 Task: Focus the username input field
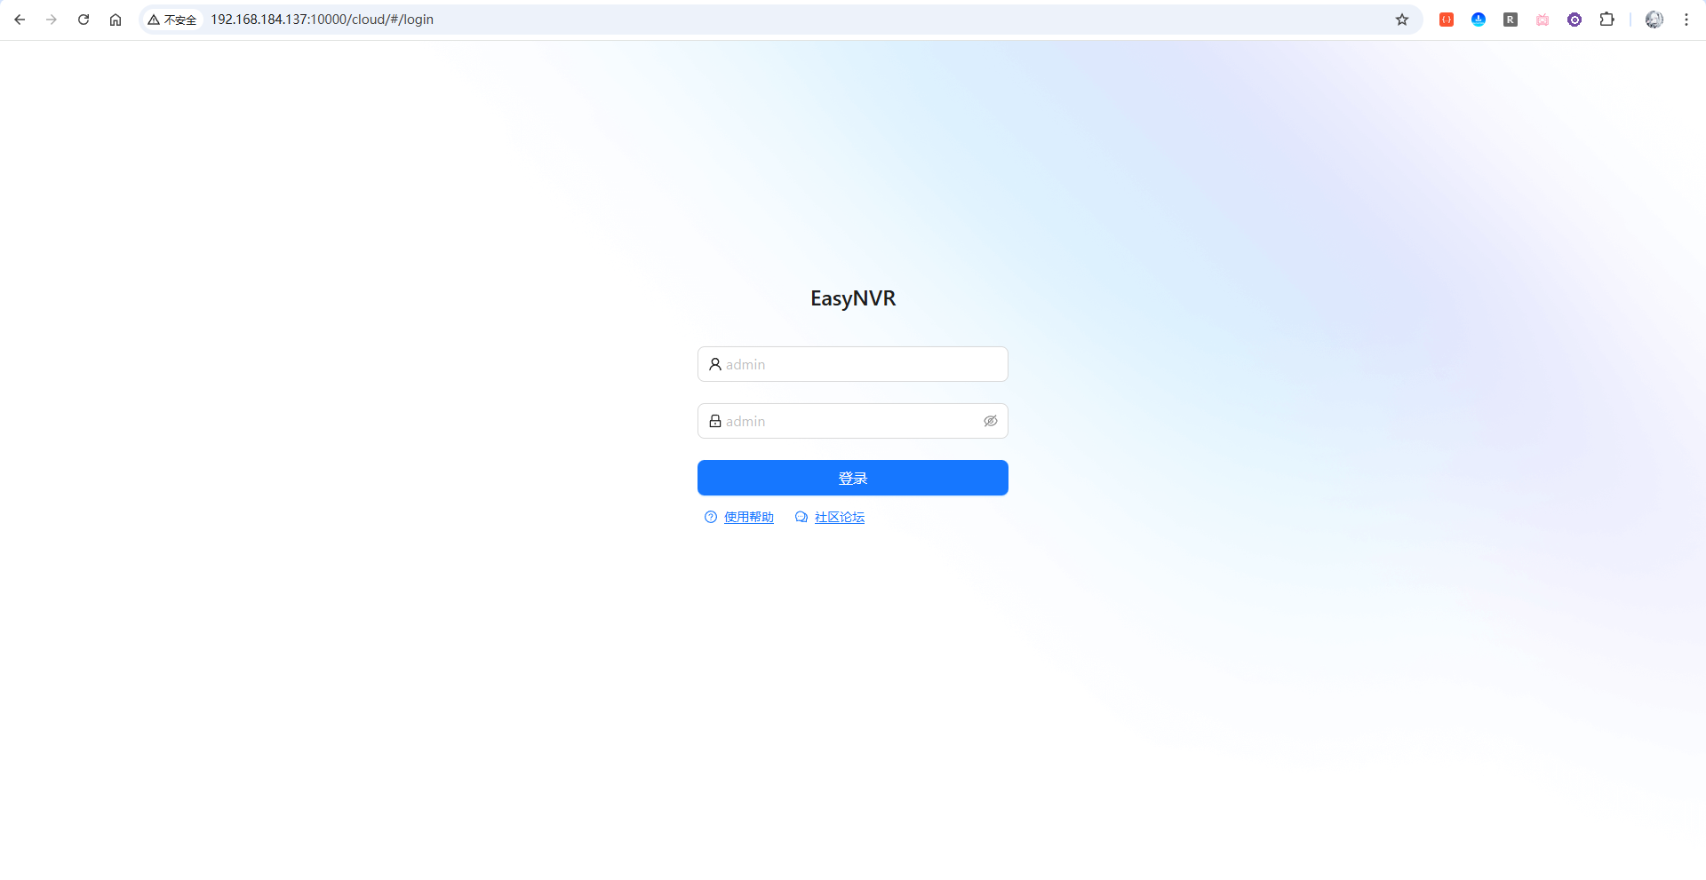pyautogui.click(x=853, y=364)
